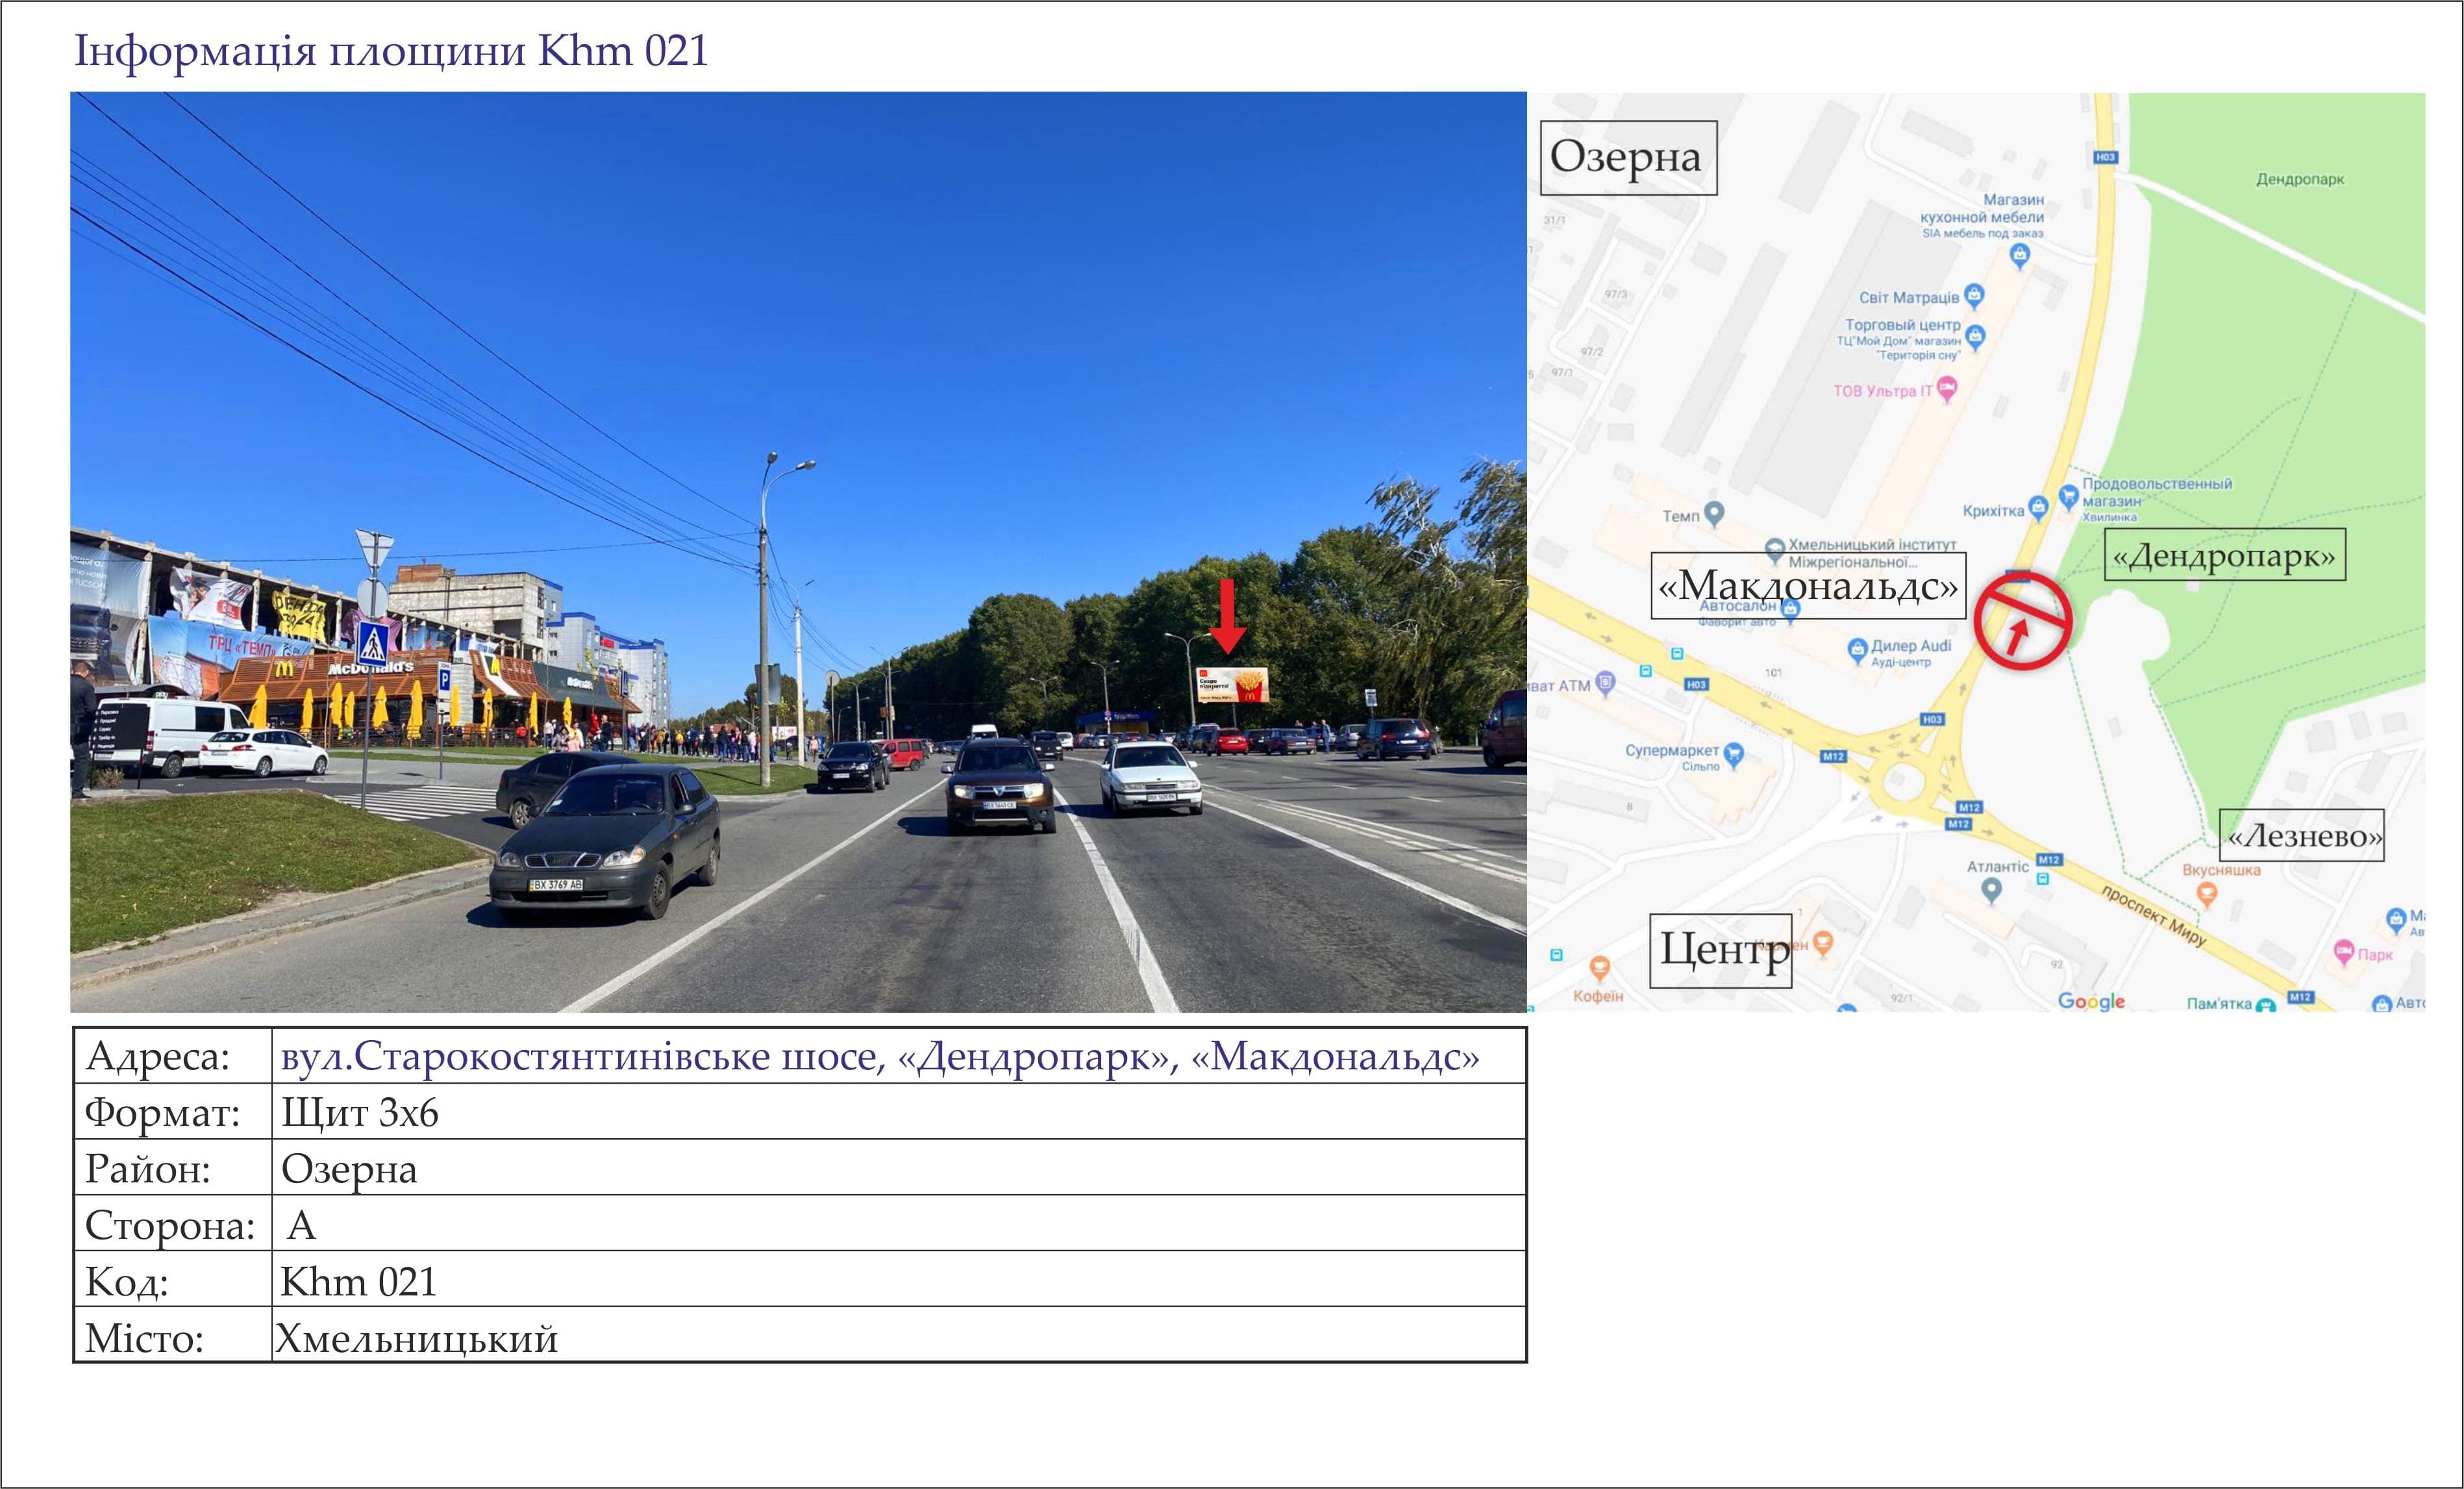The width and height of the screenshot is (2464, 1489).
Task: Click the '«Дендропарк»' boxed map label
Action: pyautogui.click(x=2225, y=554)
